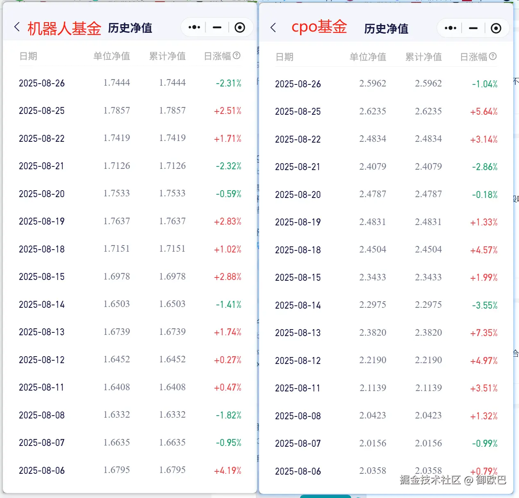Go back from cpo基金 history page

point(273,28)
